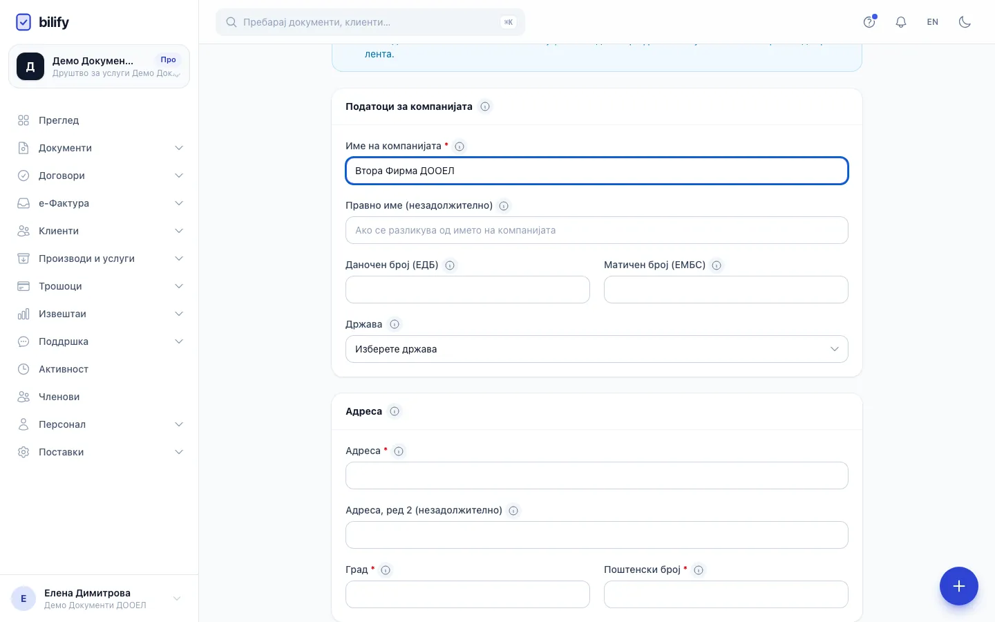This screenshot has height=622, width=995.
Task: Focus the document search field
Action: [370, 22]
